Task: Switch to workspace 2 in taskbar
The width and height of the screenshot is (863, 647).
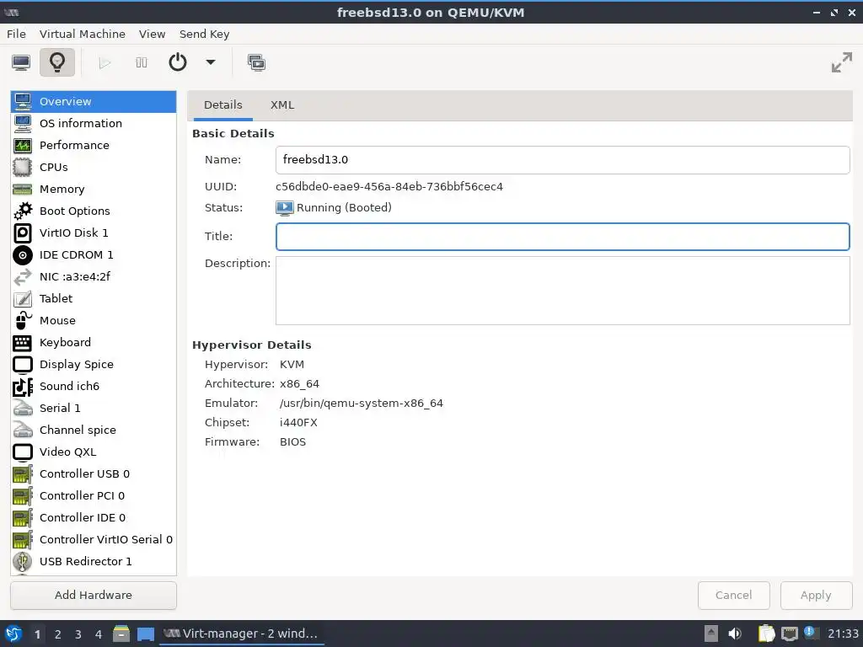Action: point(58,634)
